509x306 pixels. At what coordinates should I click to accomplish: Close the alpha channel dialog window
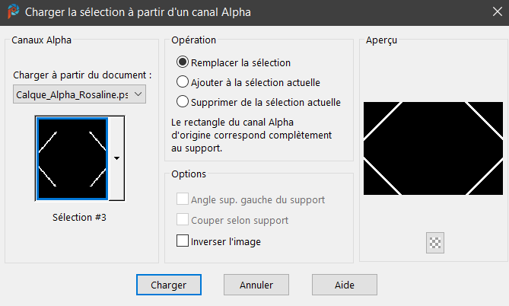point(492,12)
